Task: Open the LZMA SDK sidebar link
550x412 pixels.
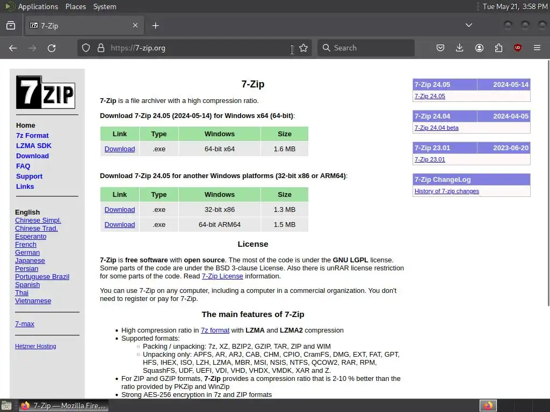Action: click(x=34, y=146)
